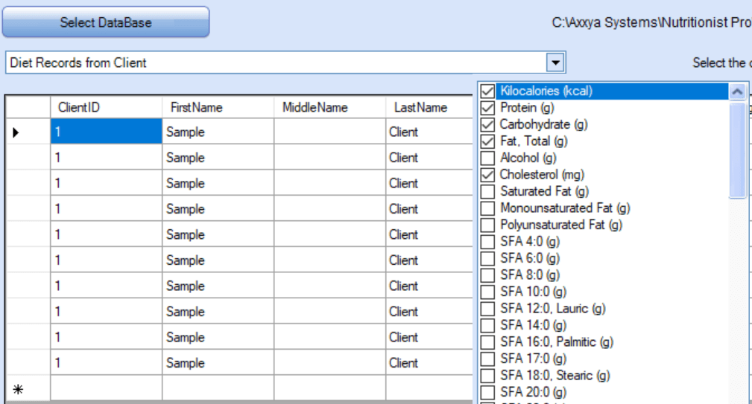Select the highlighted ClientID cell in first row
Screen dimensions: 752x404
coord(106,132)
